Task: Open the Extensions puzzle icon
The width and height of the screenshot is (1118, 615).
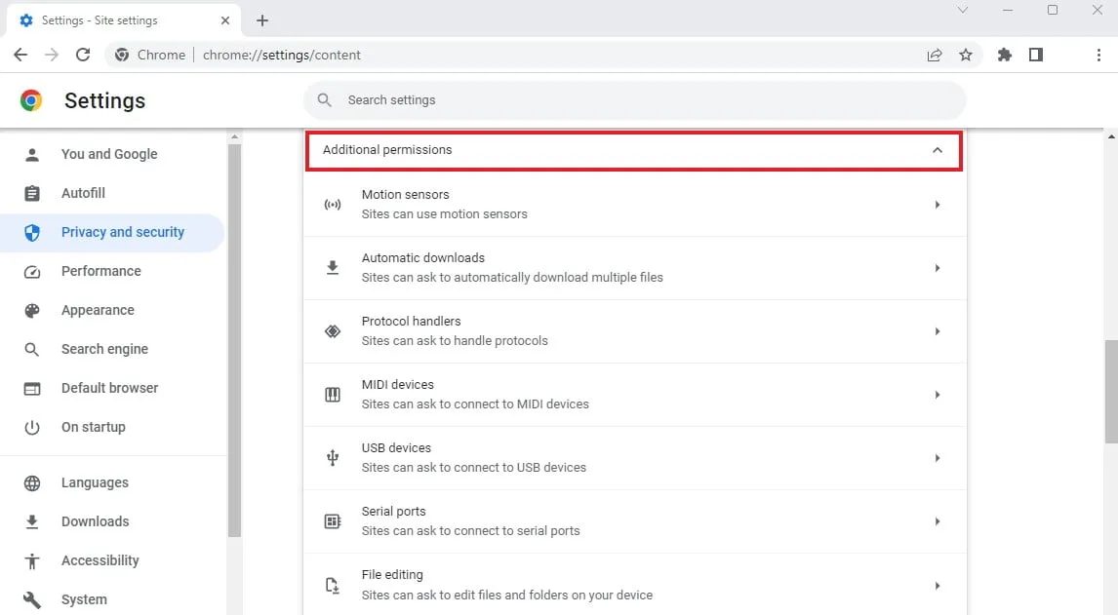Action: point(1004,55)
